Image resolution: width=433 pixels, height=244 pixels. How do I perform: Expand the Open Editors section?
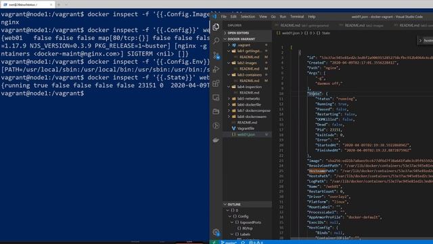[247, 33]
